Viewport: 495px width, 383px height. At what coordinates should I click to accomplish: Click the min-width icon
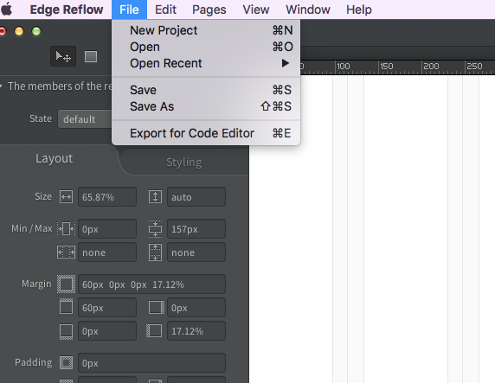(66, 229)
